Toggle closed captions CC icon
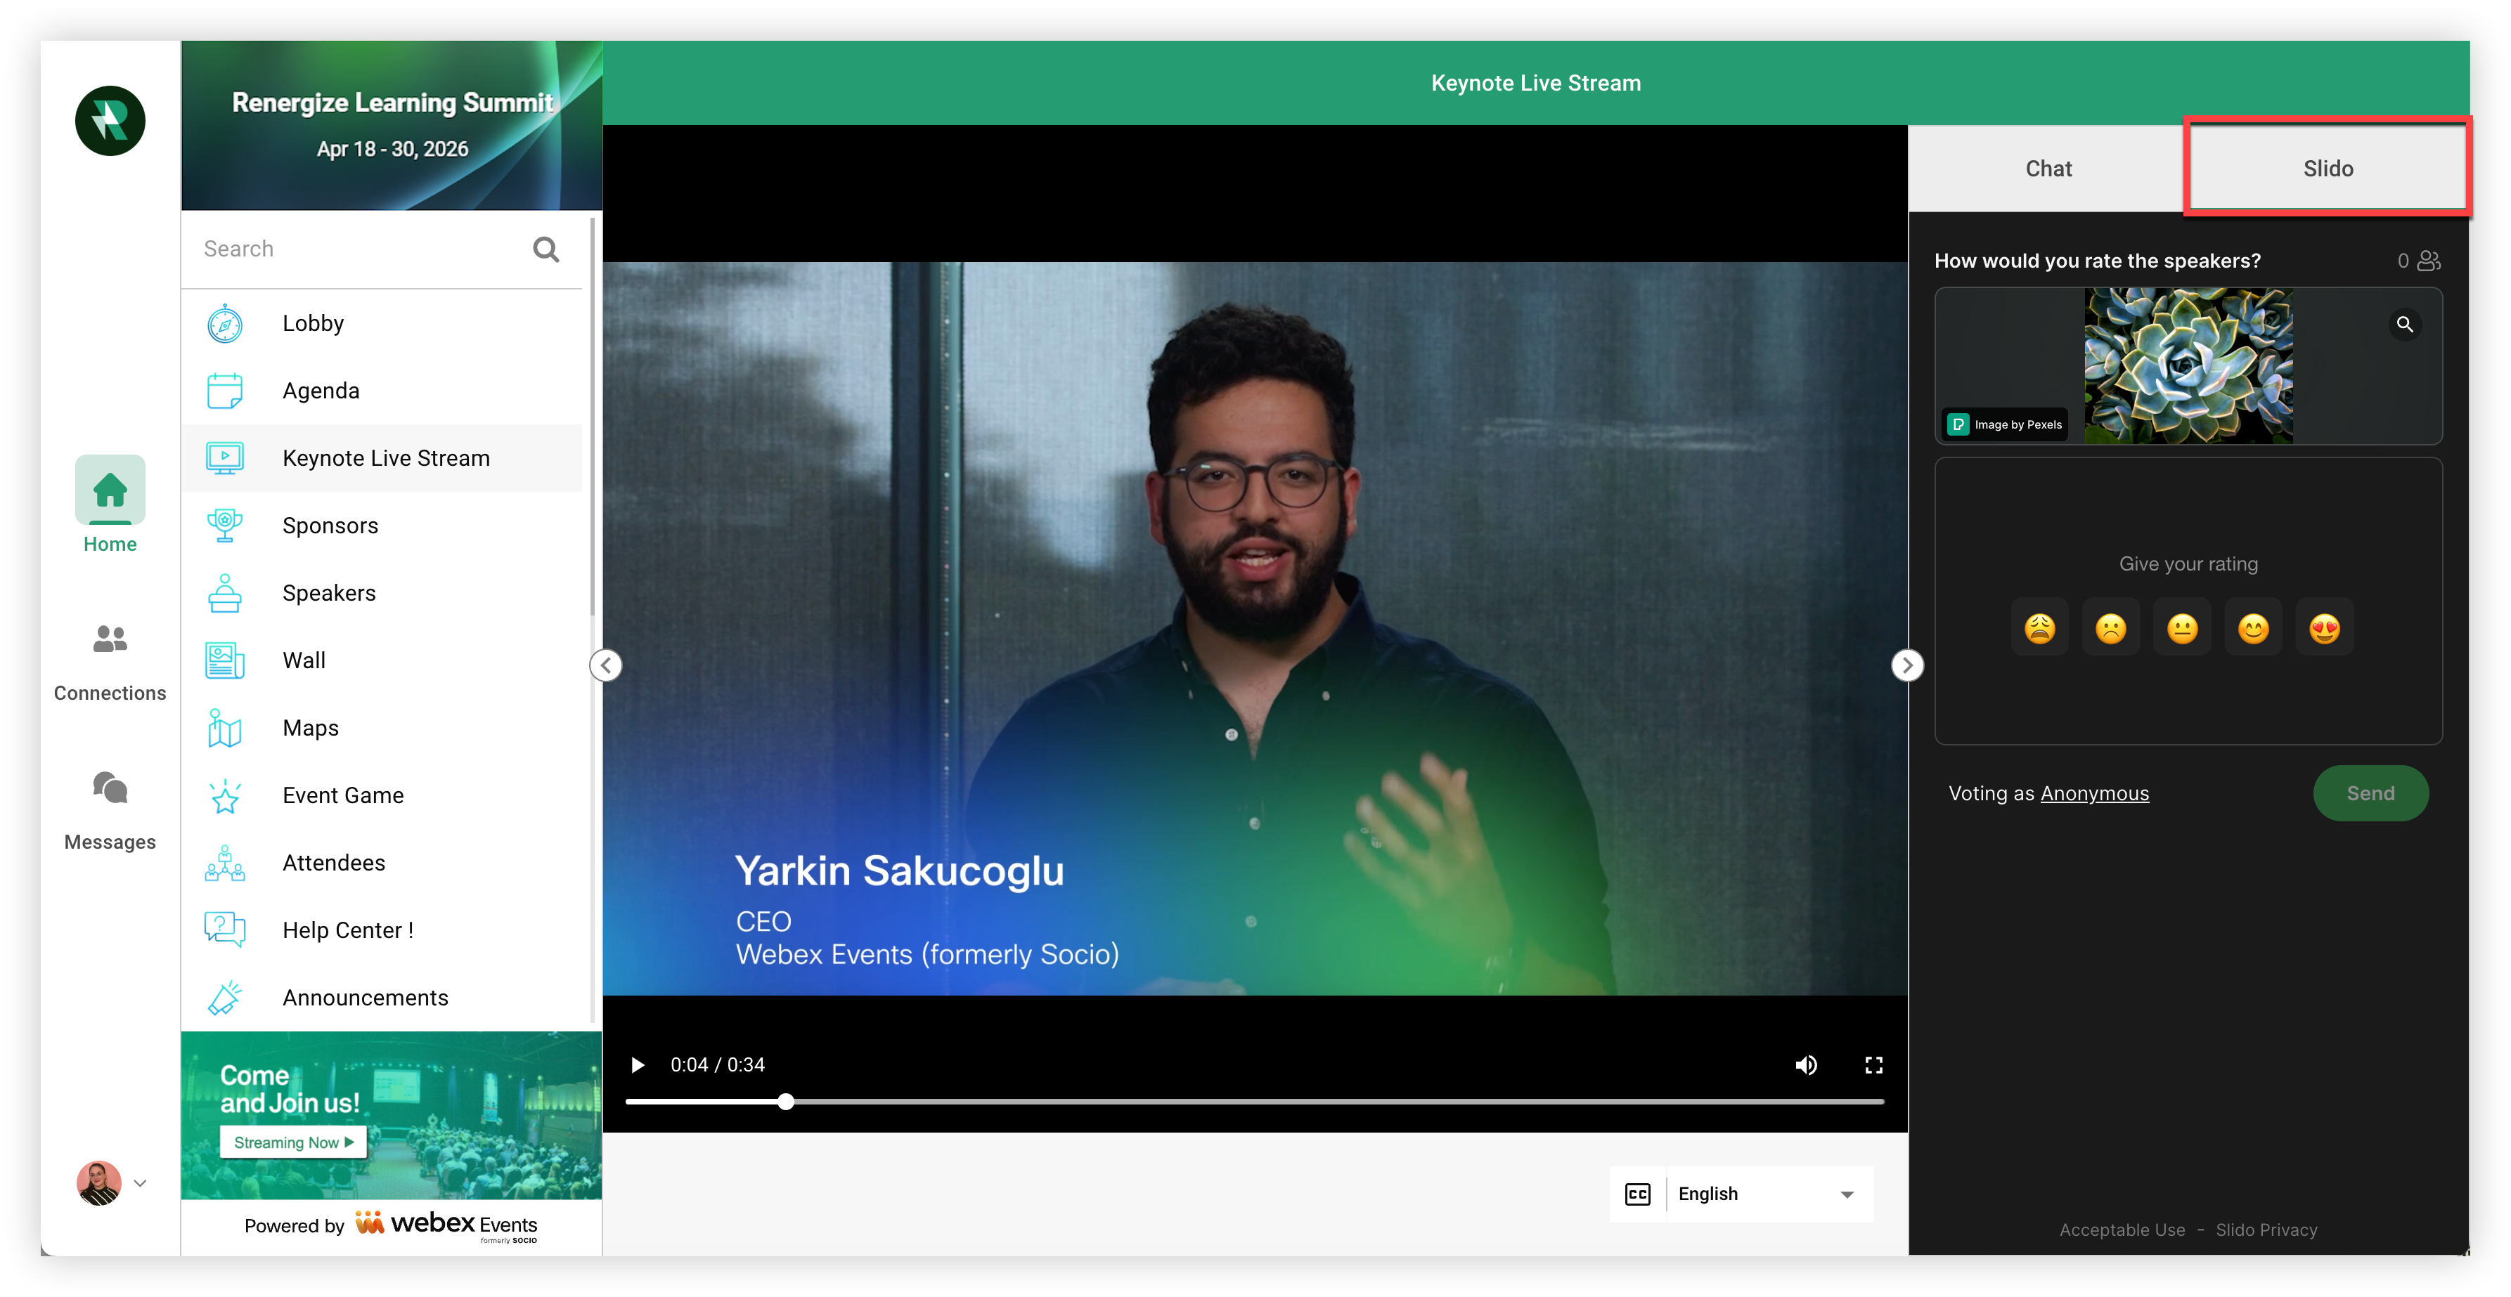This screenshot has width=2511, height=1297. point(1638,1194)
